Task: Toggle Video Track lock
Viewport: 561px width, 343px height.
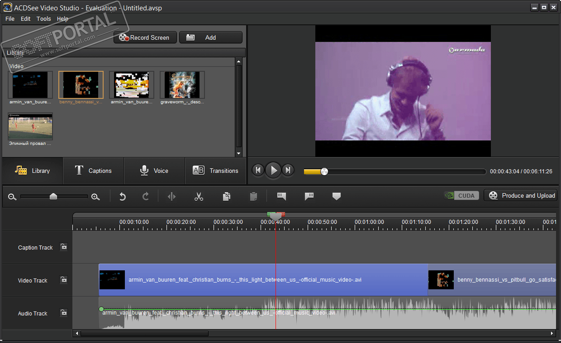Action: click(64, 280)
